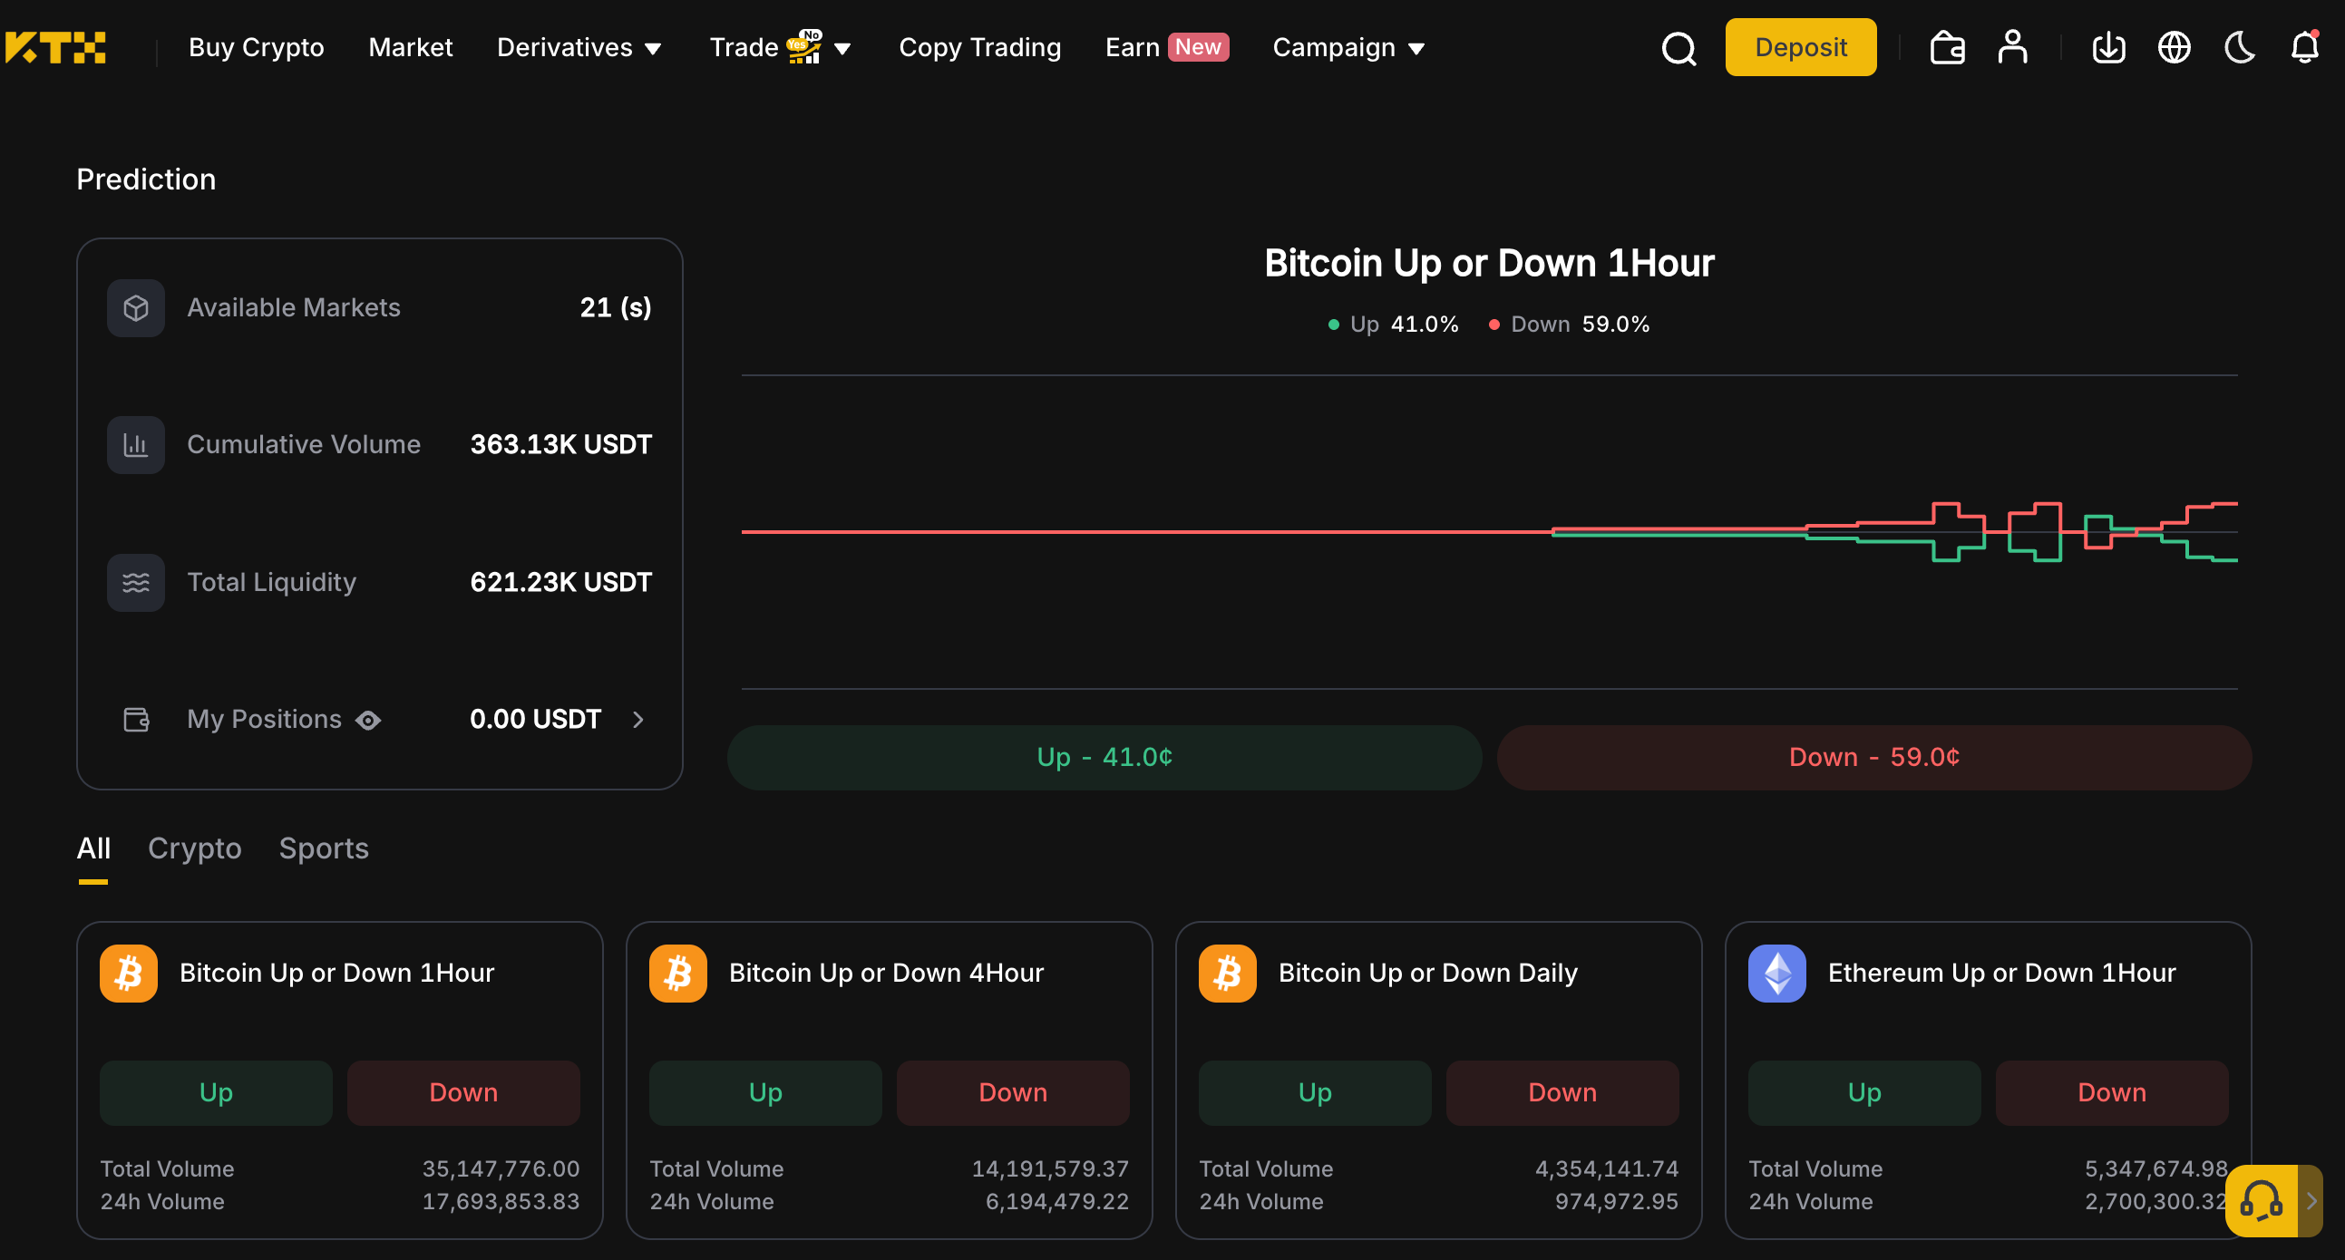
Task: Click the 21 (s) available markets value
Action: 616,307
